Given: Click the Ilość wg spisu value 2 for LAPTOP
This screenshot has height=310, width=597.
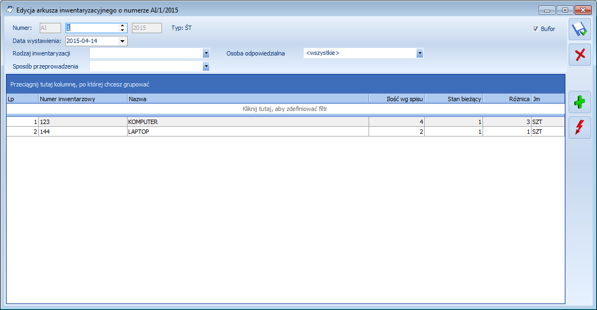Looking at the screenshot, I should (x=397, y=132).
